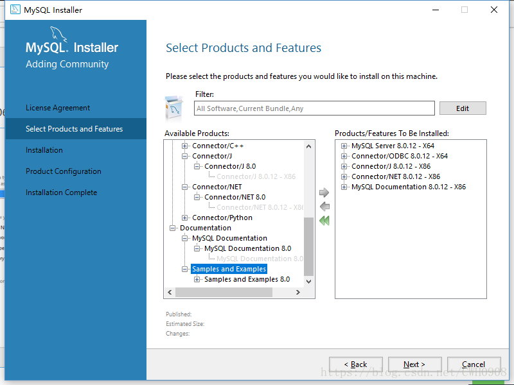
Task: Click the scroll right arrow in Available Products
Action: [x=298, y=293]
